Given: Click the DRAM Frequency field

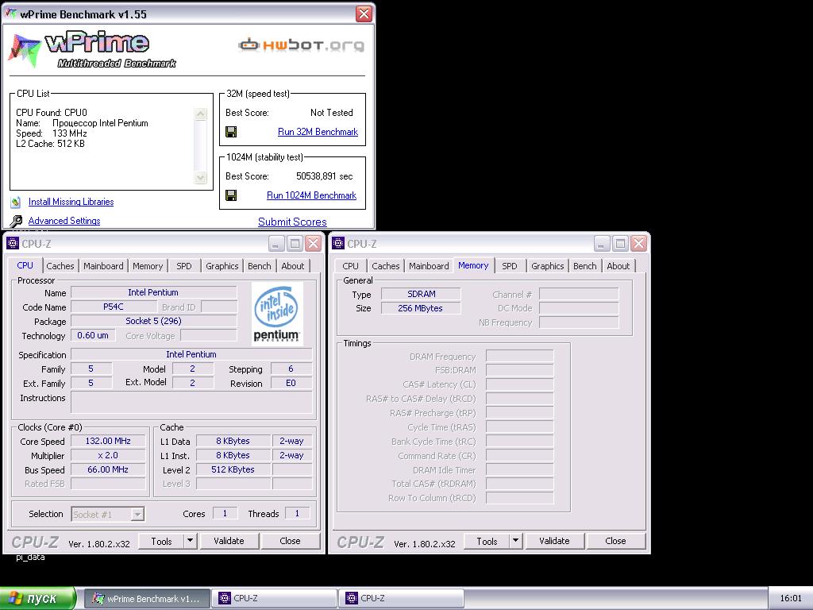Looking at the screenshot, I should (519, 357).
